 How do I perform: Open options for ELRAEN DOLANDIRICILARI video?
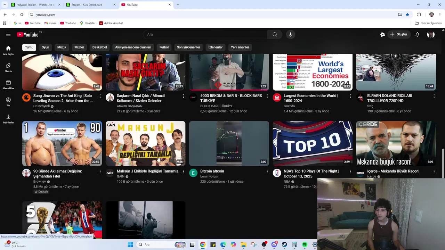point(434,96)
